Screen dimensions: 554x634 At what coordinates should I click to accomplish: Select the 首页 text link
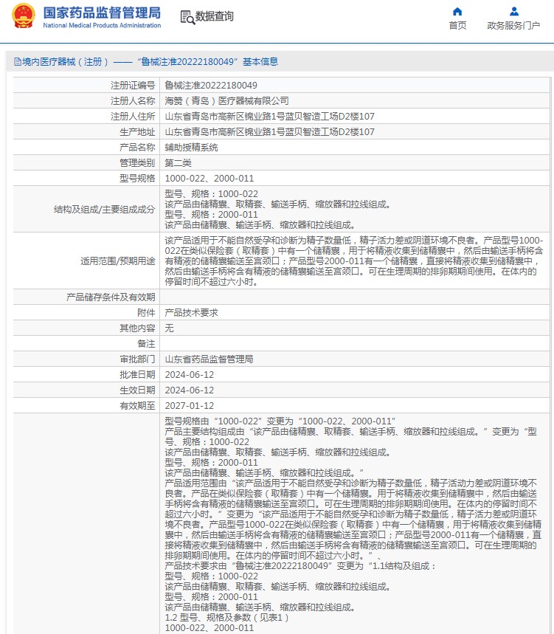[x=457, y=26]
